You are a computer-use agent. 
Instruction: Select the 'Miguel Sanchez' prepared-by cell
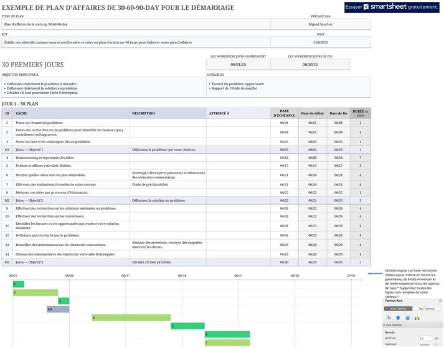pyautogui.click(x=321, y=24)
